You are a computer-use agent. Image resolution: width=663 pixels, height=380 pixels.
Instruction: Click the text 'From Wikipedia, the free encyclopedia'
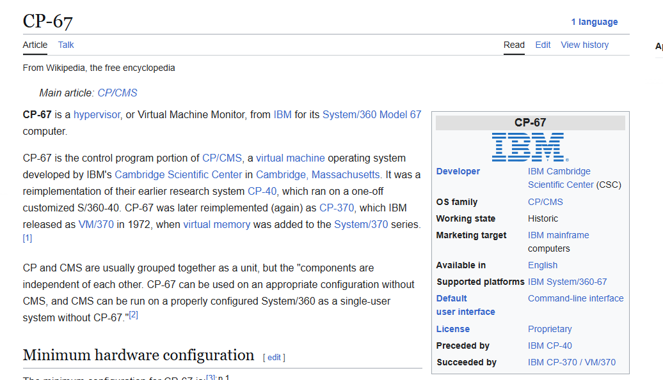point(99,68)
